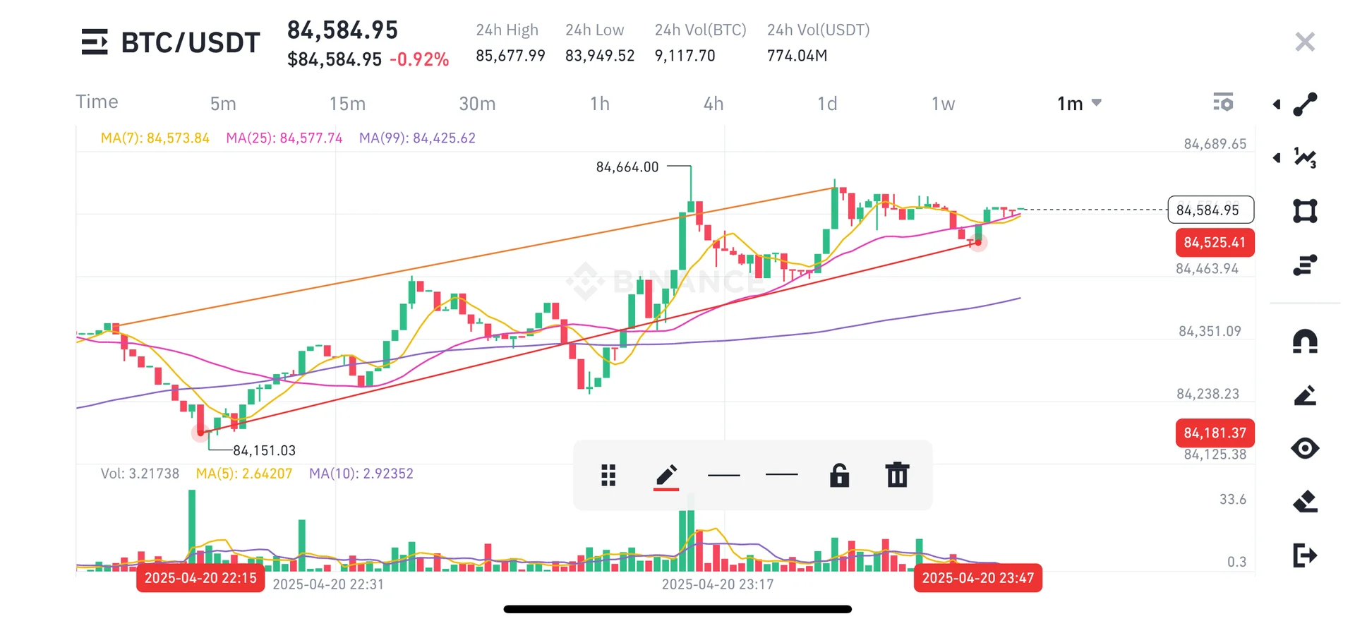Toggle magnet snap mode for drawings

click(1305, 342)
